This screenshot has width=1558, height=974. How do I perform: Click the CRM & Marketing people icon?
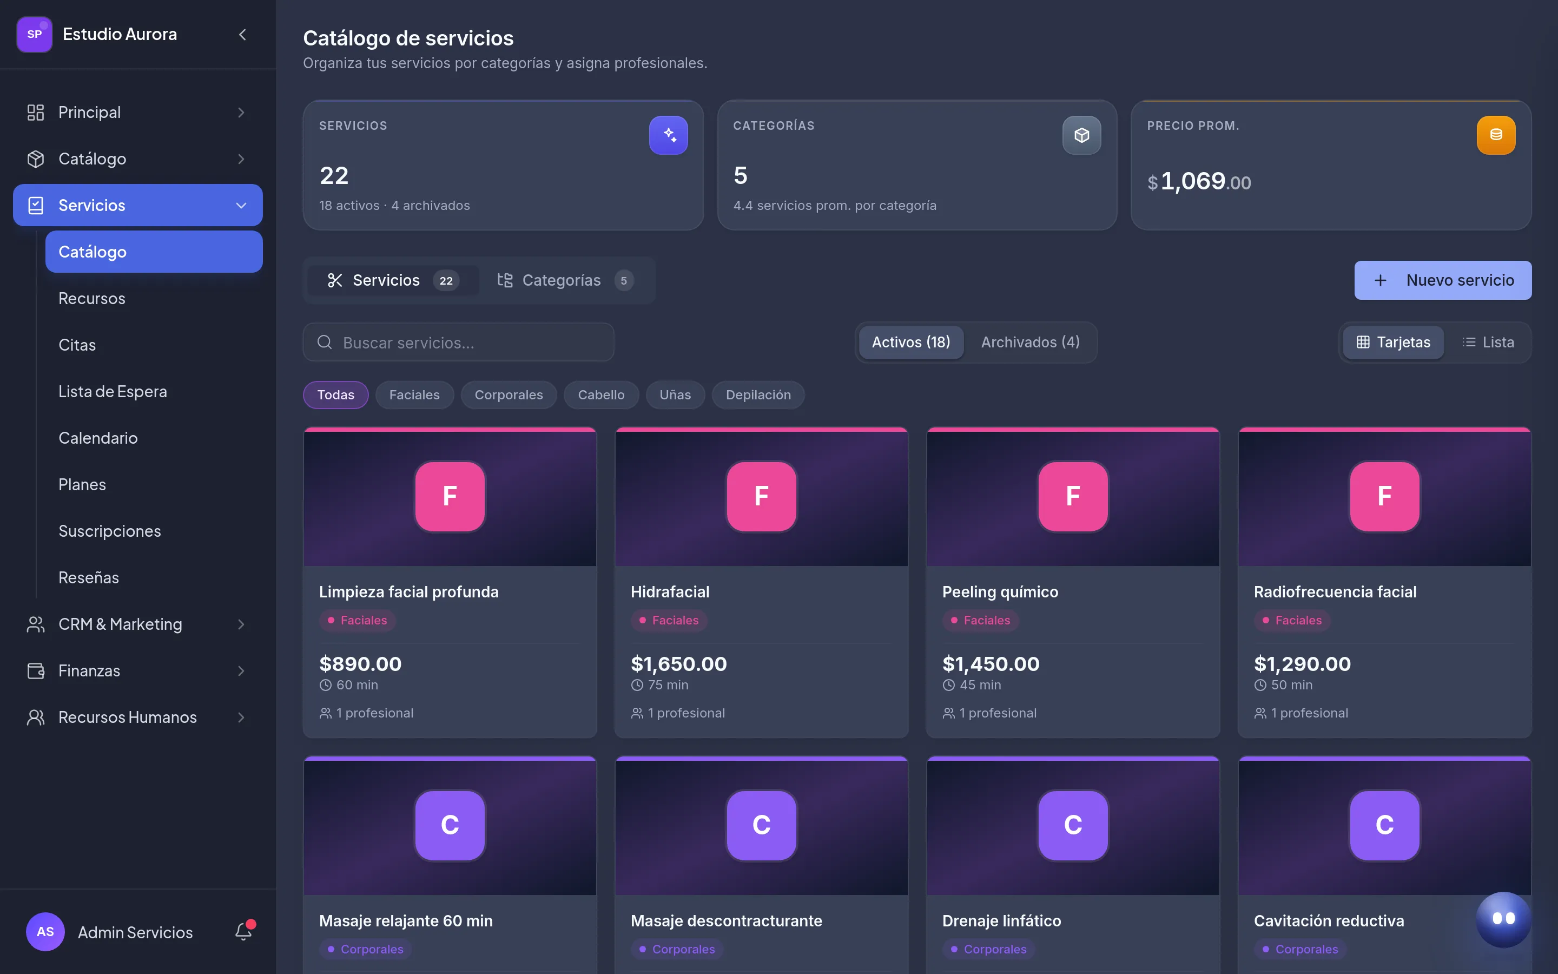click(x=36, y=624)
